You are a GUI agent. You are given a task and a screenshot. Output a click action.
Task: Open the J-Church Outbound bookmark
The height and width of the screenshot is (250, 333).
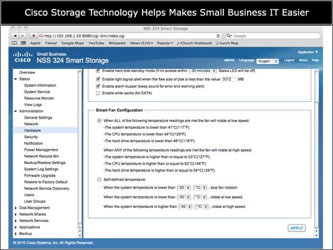tap(195, 43)
